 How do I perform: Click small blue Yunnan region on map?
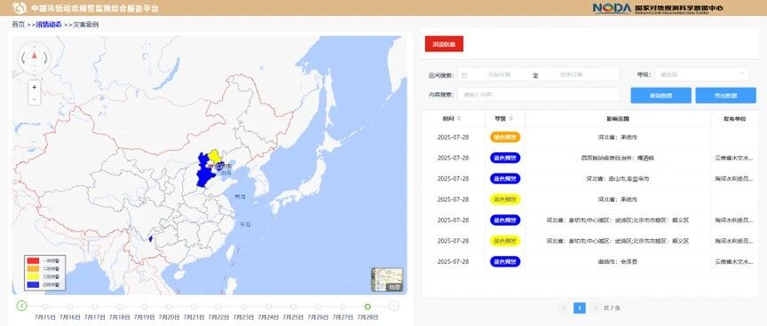[150, 239]
